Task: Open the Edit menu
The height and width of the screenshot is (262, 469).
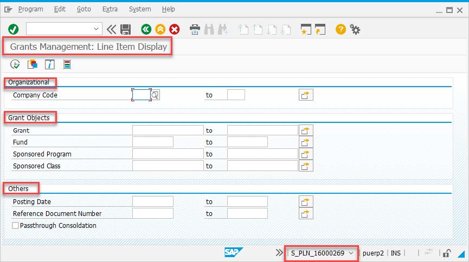Action: click(x=60, y=9)
